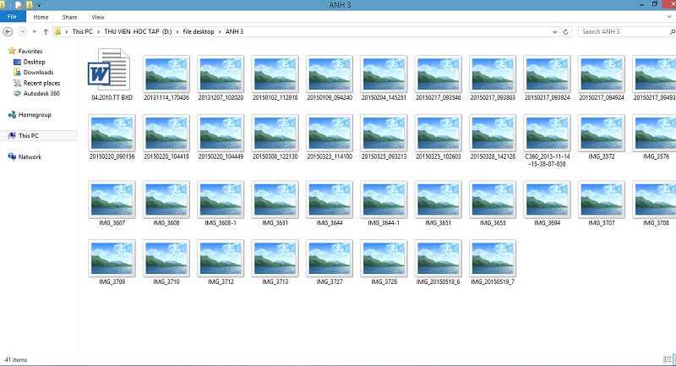676x366 pixels.
Task: Click the Search ANH 3 box
Action: [621, 32]
